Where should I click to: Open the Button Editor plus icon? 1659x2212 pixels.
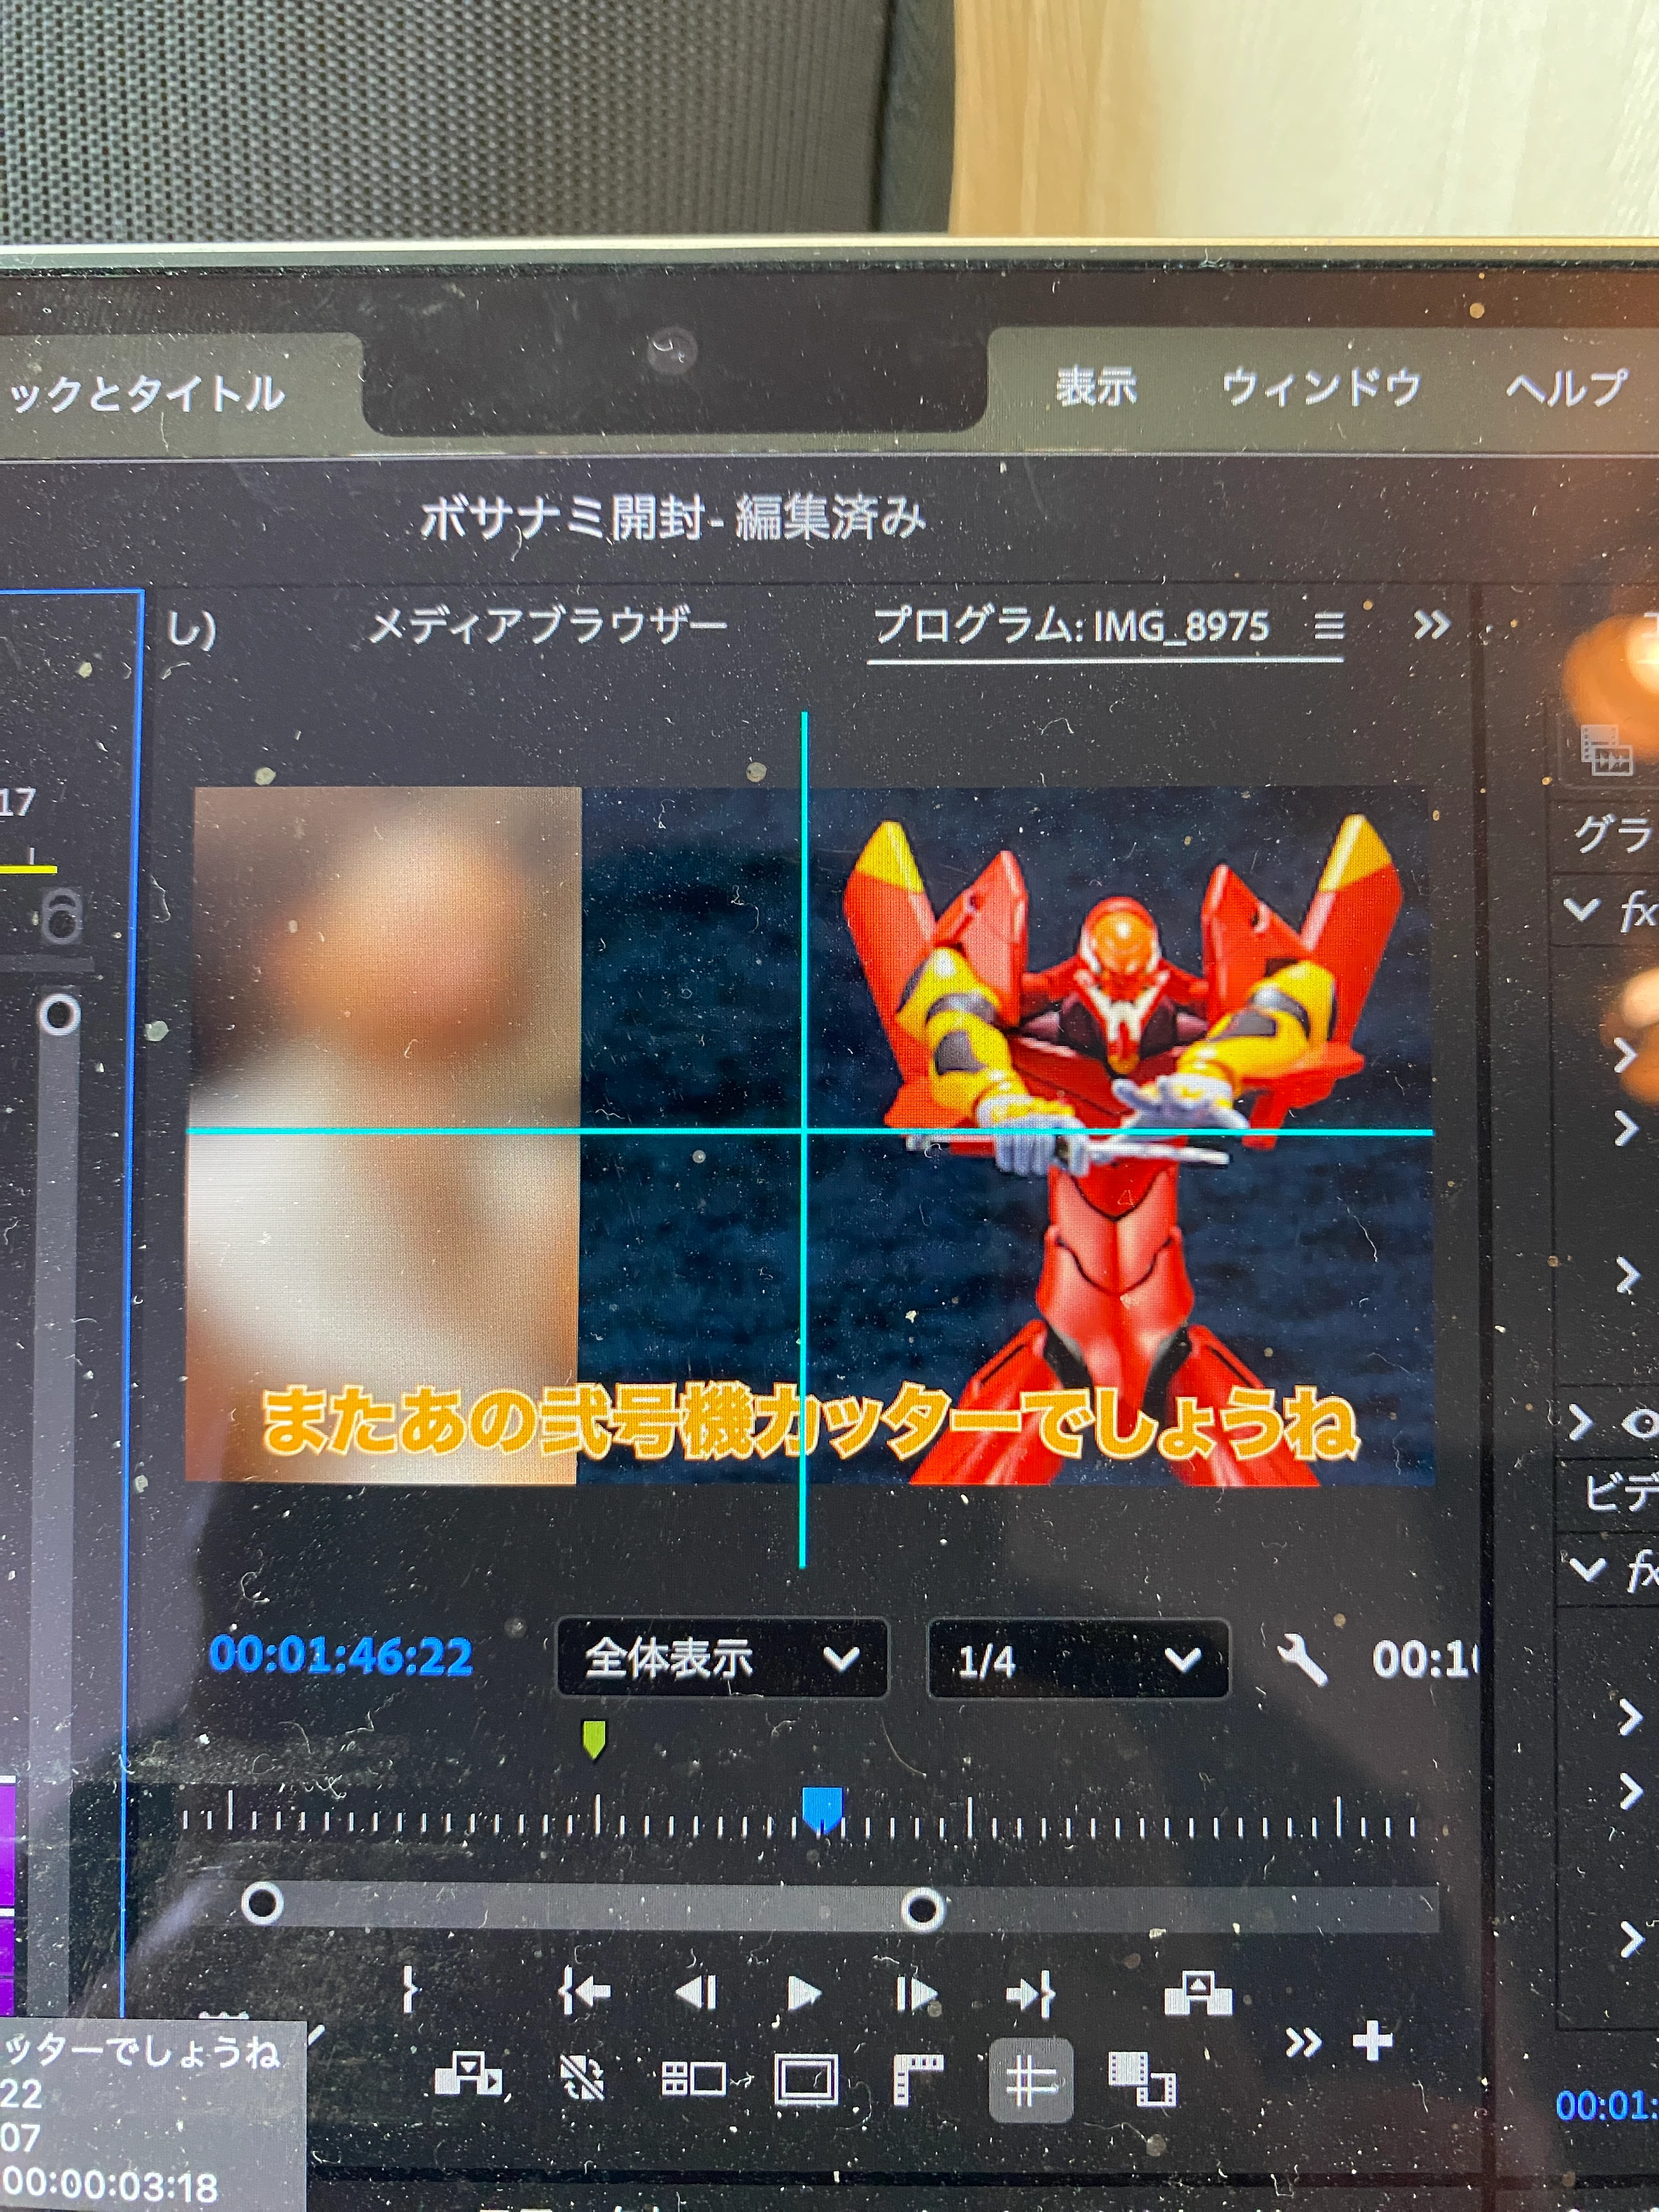click(x=1372, y=2040)
